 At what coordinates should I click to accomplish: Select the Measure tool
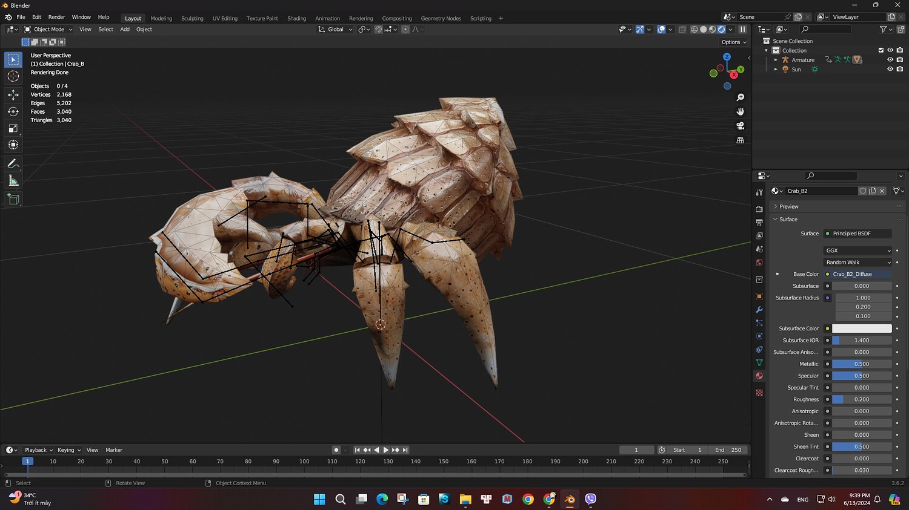click(x=13, y=181)
